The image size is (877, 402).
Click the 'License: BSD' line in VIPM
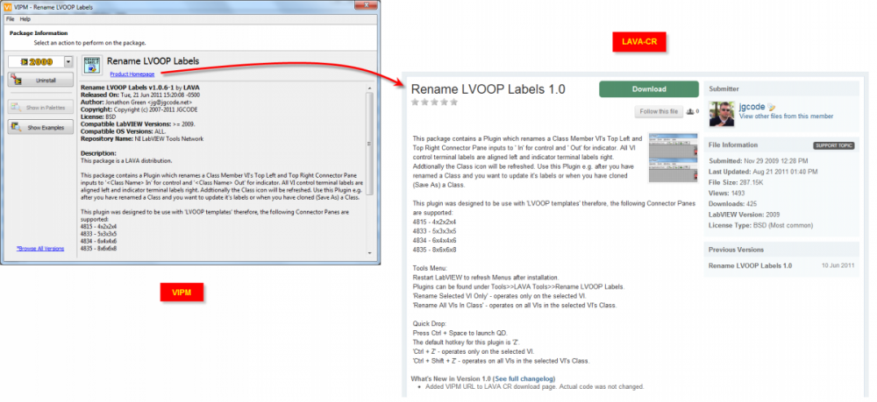click(97, 118)
